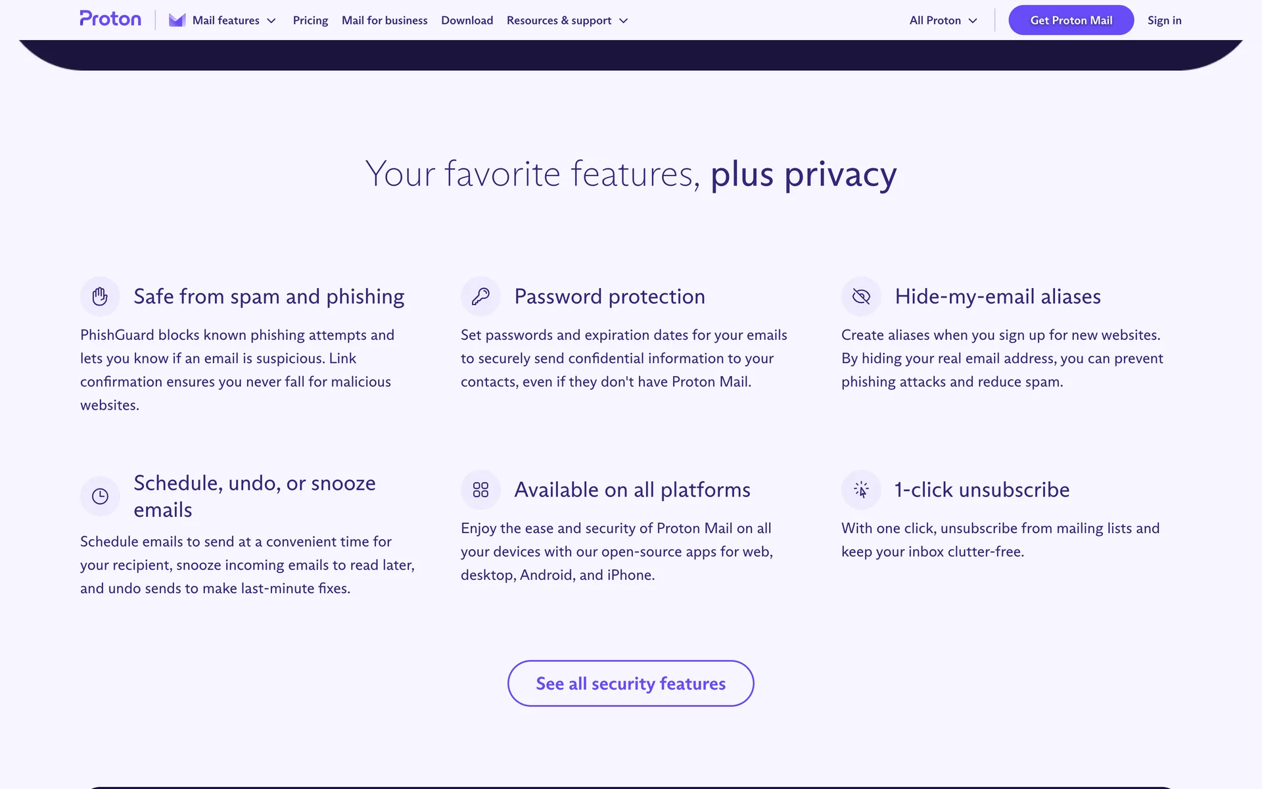Click the Available on all platforms heading
The height and width of the screenshot is (789, 1262).
tap(632, 490)
